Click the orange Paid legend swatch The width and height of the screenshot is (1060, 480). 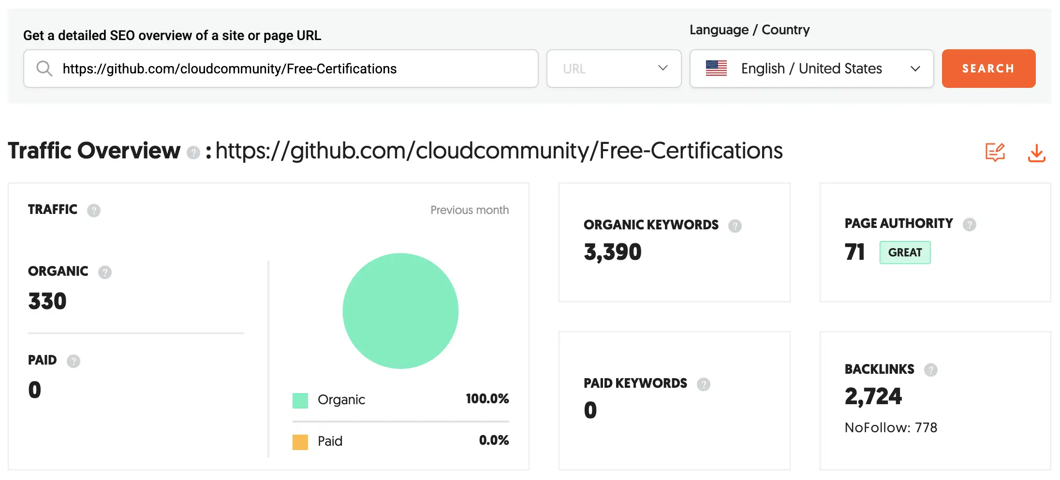click(300, 442)
